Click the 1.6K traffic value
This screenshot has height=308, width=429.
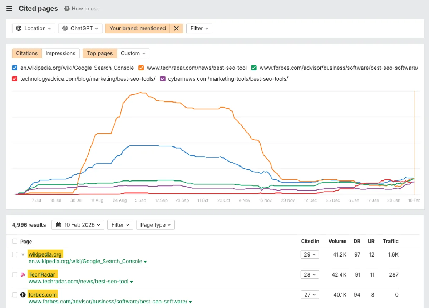(393, 254)
